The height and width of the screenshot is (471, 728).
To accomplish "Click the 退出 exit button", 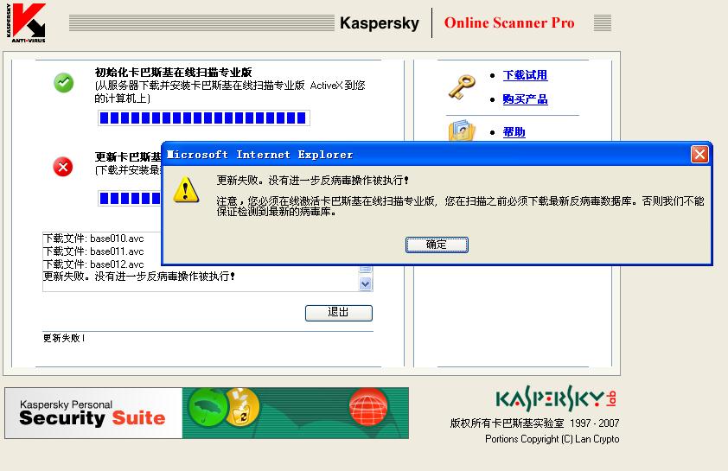I will [x=338, y=313].
